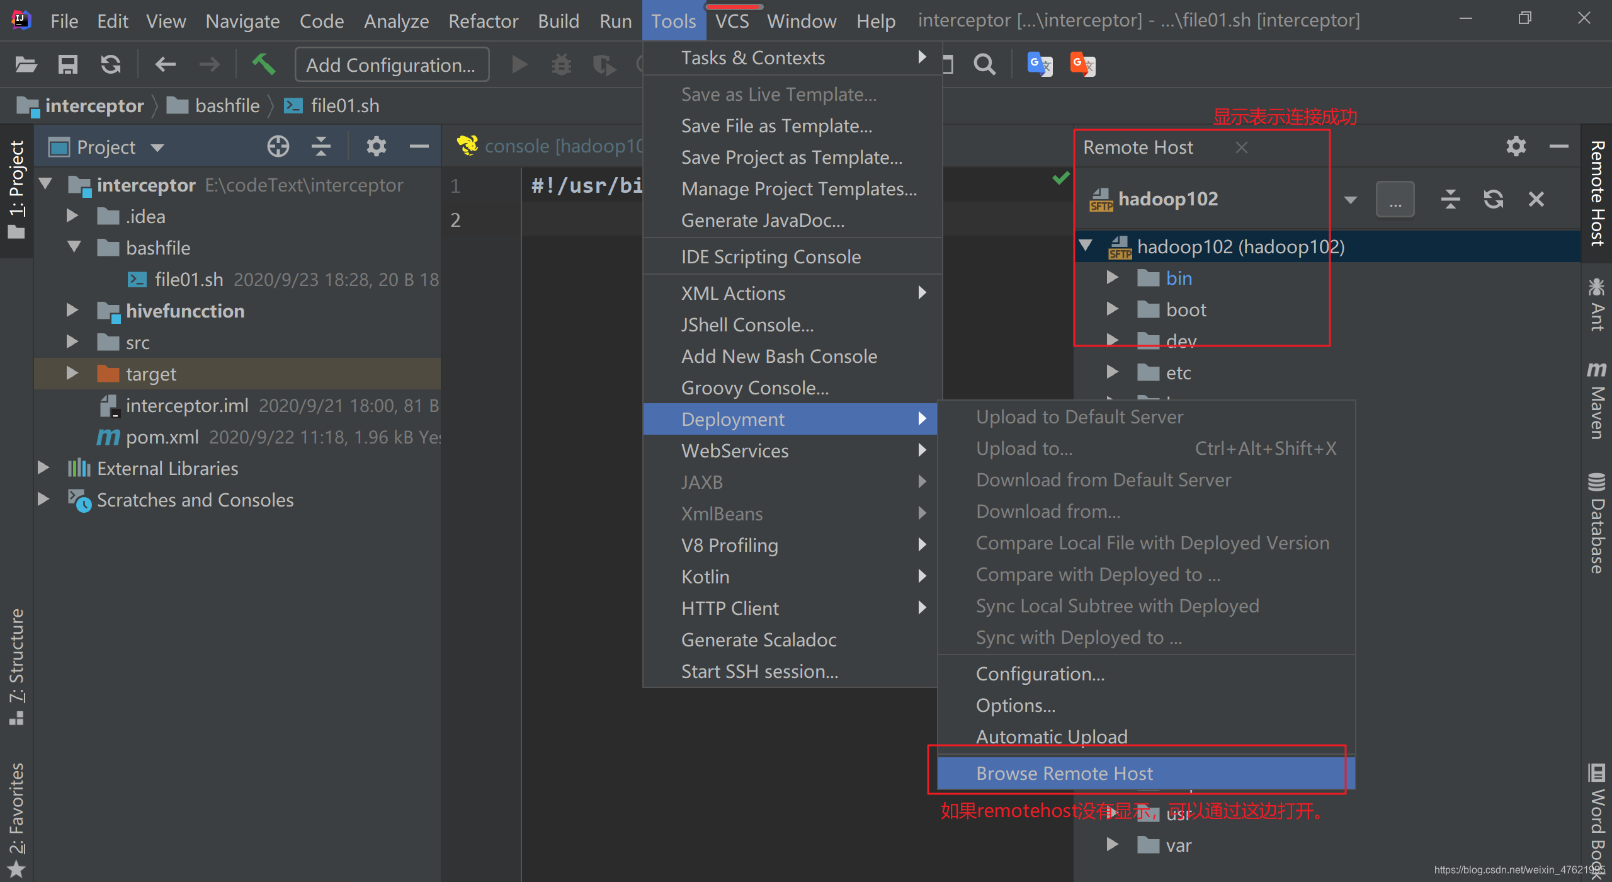Build project using the green hammer icon
Image resolution: width=1612 pixels, height=882 pixels.
click(x=264, y=64)
